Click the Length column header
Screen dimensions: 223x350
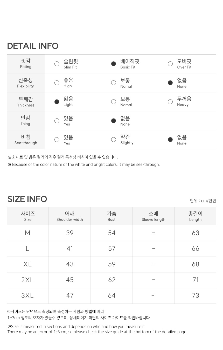click(195, 216)
